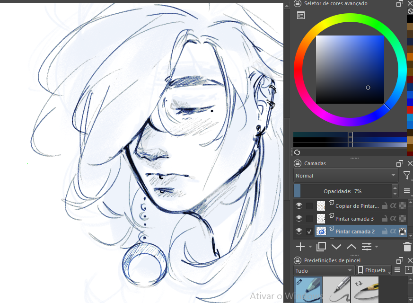Screen dimensions: 413x303
Task: Hide the Copiar de Pintar layer
Action: tap(299, 205)
